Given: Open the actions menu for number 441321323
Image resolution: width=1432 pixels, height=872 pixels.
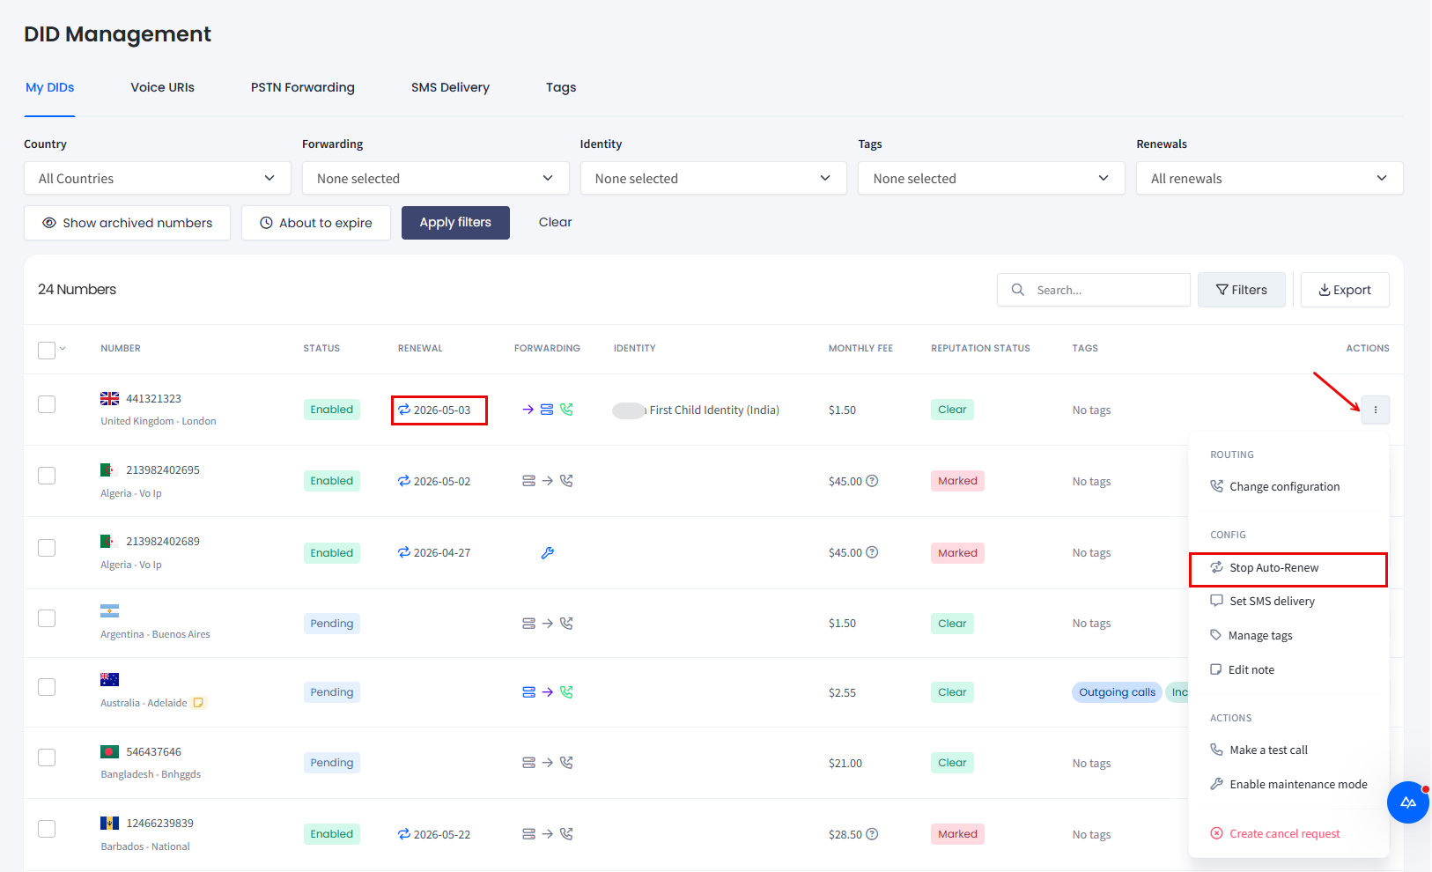Looking at the screenshot, I should [x=1375, y=410].
